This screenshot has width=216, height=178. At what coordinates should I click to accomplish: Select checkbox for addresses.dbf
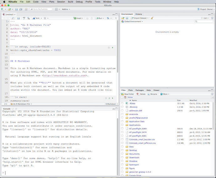coord(122,110)
